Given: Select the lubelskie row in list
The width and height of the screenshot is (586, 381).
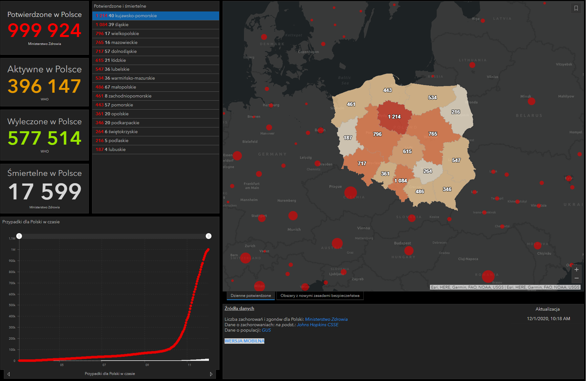Looking at the screenshot, I should coord(156,69).
